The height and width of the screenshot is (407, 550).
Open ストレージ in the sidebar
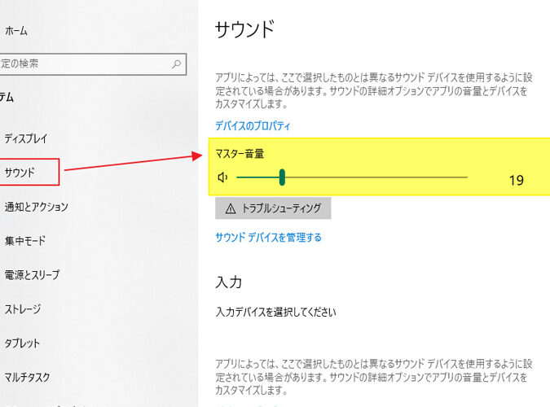tap(23, 309)
